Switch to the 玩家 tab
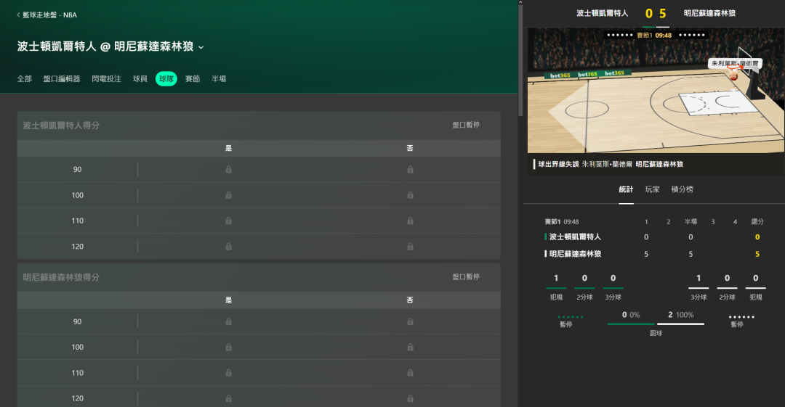The width and height of the screenshot is (785, 407). pyautogui.click(x=652, y=189)
